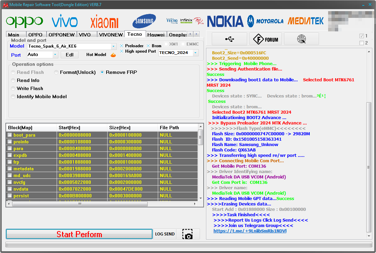Viewport: 376px width, 253px height.
Task: Click the Block(Map) column header
Action: coord(31,128)
